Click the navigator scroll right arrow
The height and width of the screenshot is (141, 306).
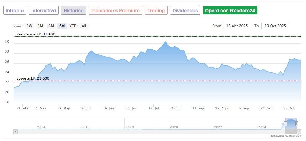(x=299, y=132)
